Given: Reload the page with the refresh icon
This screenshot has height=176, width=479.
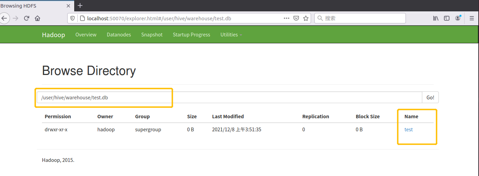Looking at the screenshot, I should (26, 18).
